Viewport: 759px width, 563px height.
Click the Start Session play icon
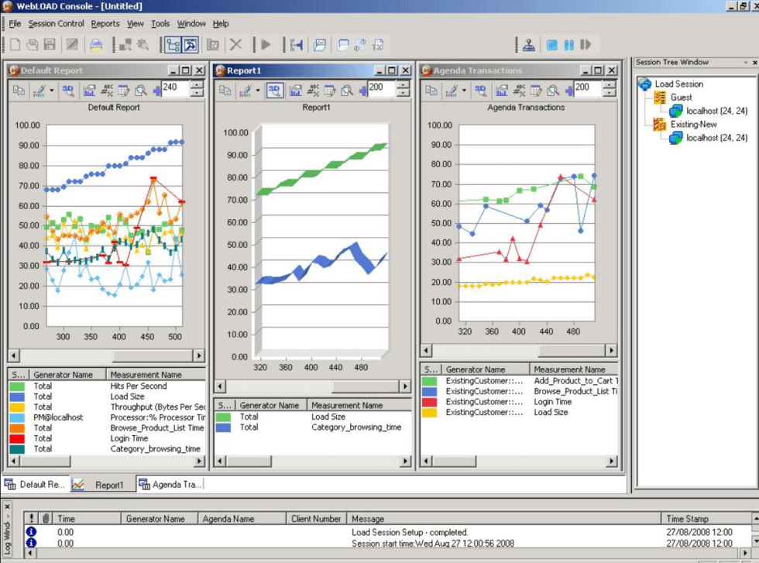[266, 45]
